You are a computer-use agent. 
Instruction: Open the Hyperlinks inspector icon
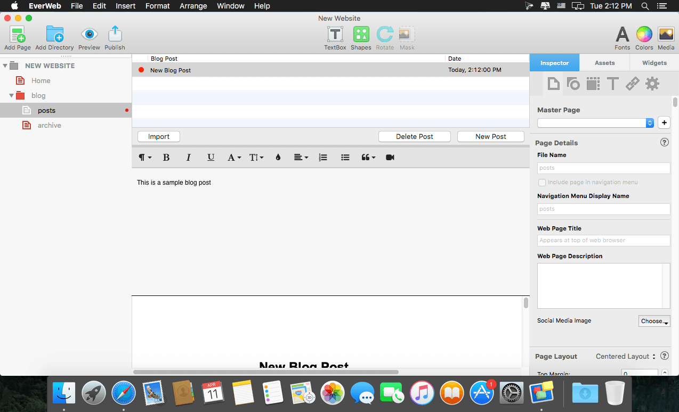632,84
